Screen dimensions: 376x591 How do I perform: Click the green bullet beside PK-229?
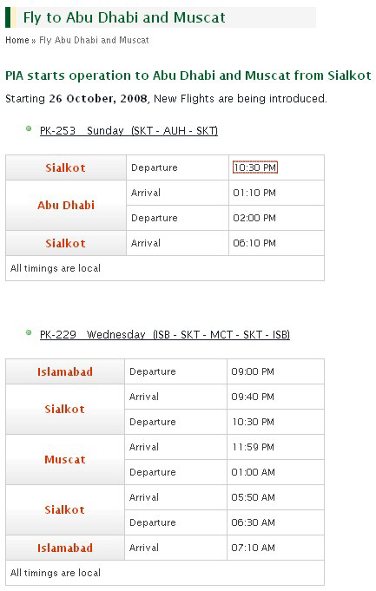point(29,332)
